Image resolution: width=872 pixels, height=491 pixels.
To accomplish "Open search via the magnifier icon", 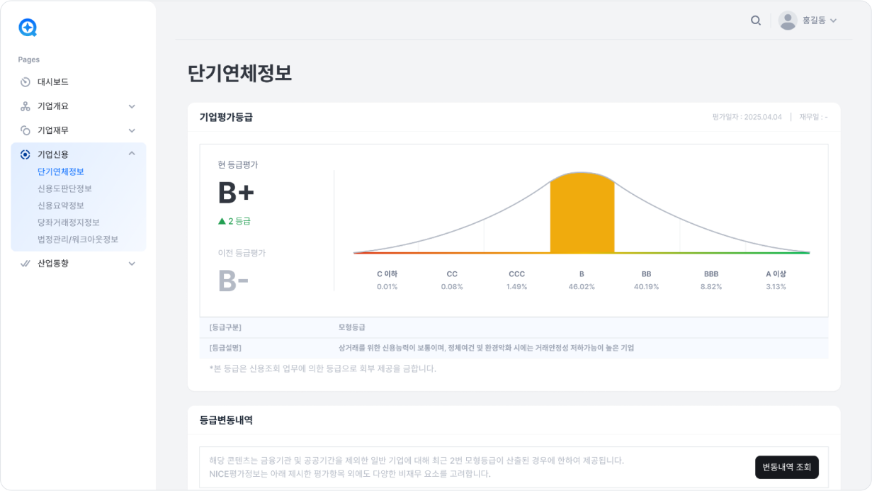I will (755, 21).
